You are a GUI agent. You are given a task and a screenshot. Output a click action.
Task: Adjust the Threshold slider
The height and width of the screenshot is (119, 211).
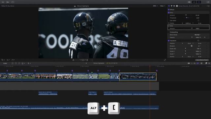(x=187, y=18)
